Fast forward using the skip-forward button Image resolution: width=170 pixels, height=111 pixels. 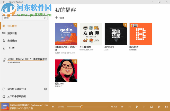click(x=122, y=107)
